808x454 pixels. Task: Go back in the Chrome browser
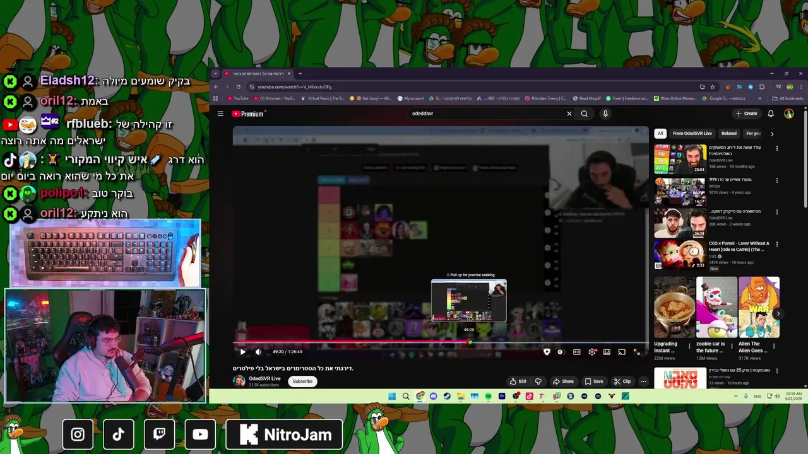[x=216, y=87]
